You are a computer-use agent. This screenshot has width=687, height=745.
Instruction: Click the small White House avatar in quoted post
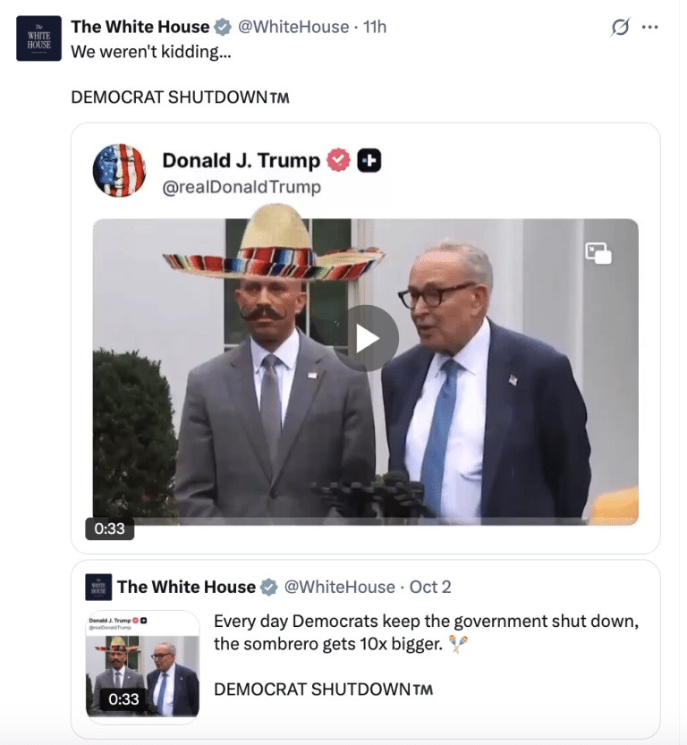tap(98, 587)
